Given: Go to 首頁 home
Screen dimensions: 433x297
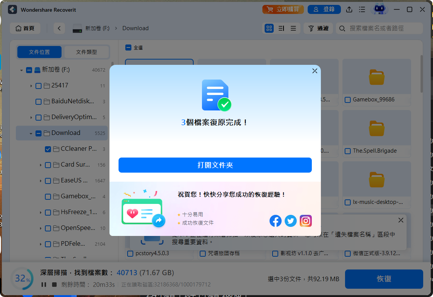Looking at the screenshot, I should coord(25,28).
